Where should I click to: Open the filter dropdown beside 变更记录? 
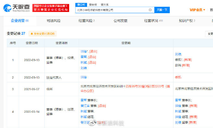tap(209, 34)
